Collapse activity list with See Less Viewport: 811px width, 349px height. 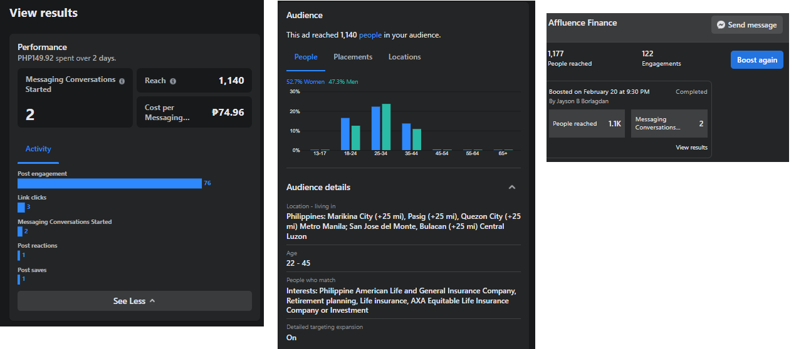click(x=134, y=301)
